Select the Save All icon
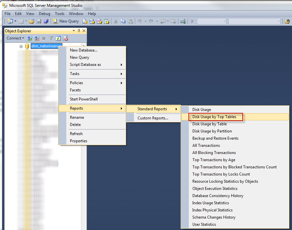Viewport: 292px width, 230px height. 46,21
